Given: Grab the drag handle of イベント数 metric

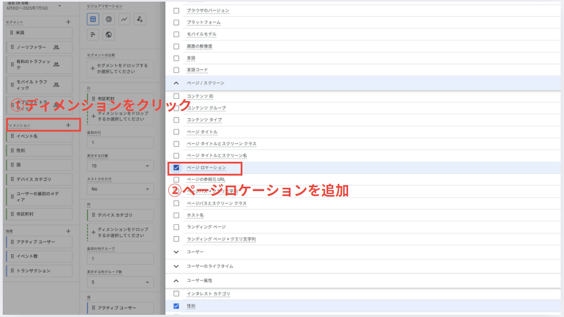Looking at the screenshot, I should (12, 256).
